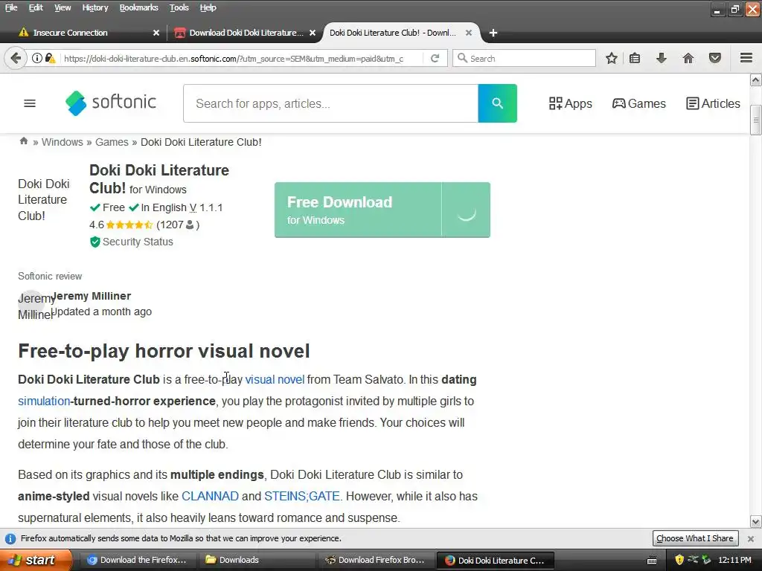Show bookmarks list icon

[635, 58]
